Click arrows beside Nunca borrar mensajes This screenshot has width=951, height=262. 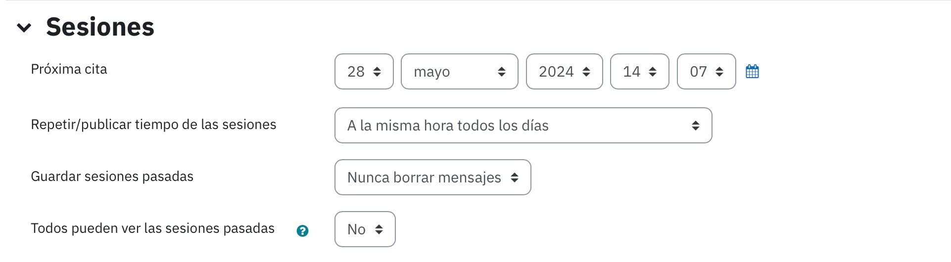coord(515,177)
